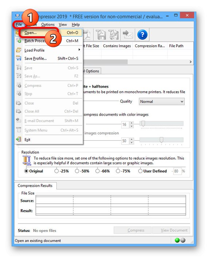Screen dimensions: 208x258
Task: Click the color depth slider thumb near 16
Action: click(143, 124)
